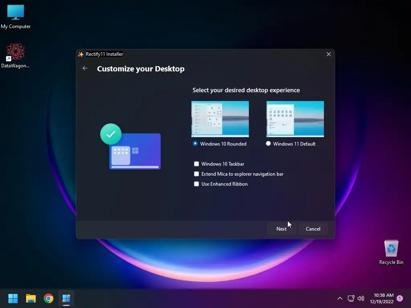
Task: Click the Windows 10 Rounded preview thumbnail
Action: (220, 119)
